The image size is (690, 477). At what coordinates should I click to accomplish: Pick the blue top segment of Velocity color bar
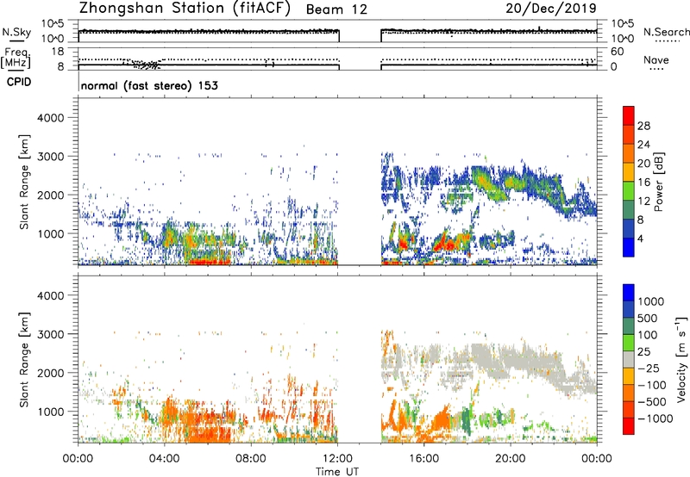coord(629,293)
